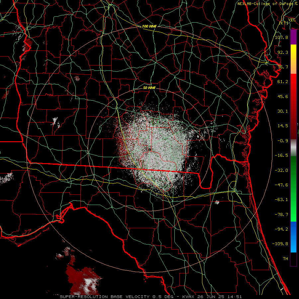Select the 107.8 velocity scale value
This screenshot has width=299, height=299.
(281, 37)
